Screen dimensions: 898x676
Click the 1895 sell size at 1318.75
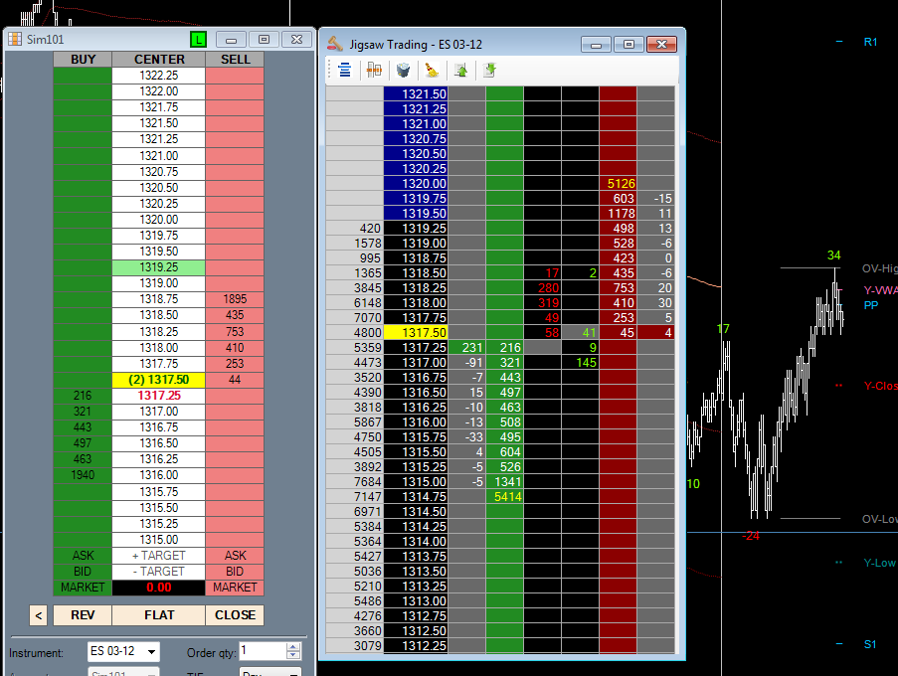click(x=235, y=299)
